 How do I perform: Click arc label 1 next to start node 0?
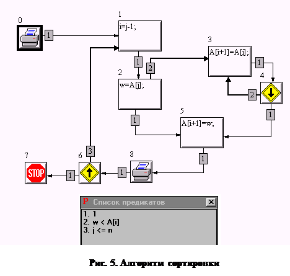pyautogui.click(x=49, y=35)
